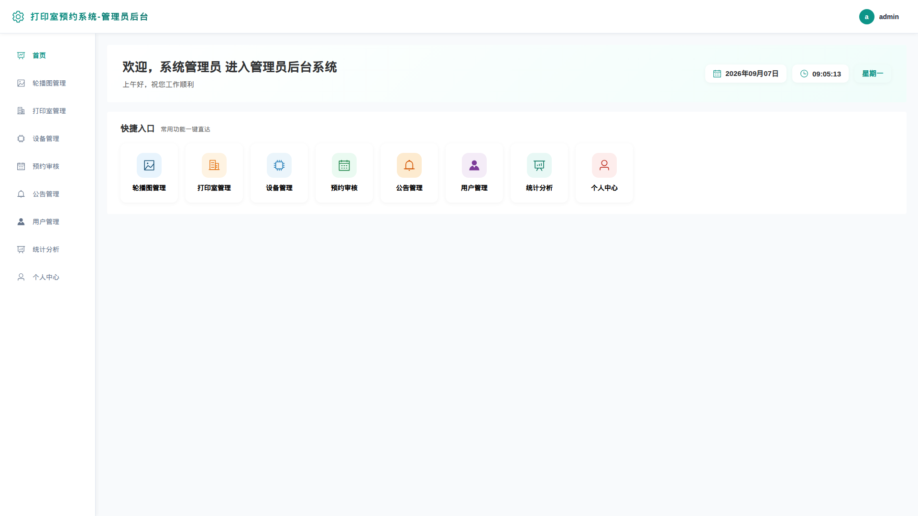918x516 pixels.
Task: Click the blue 轮播图管理 shortcut picture icon
Action: [x=149, y=165]
